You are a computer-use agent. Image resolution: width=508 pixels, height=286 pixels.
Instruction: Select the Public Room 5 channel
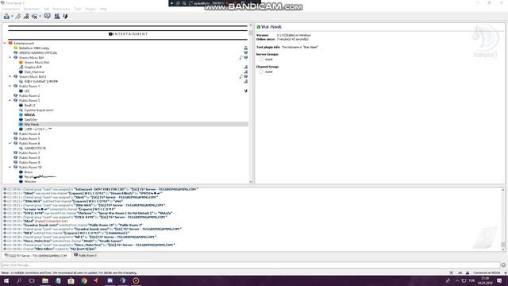pyautogui.click(x=29, y=138)
